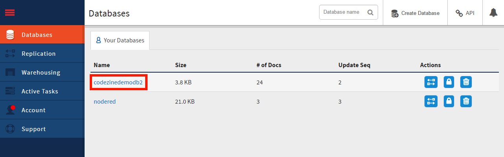The height and width of the screenshot is (157, 504).
Task: Switch to the Your Databases tab
Action: (x=120, y=40)
